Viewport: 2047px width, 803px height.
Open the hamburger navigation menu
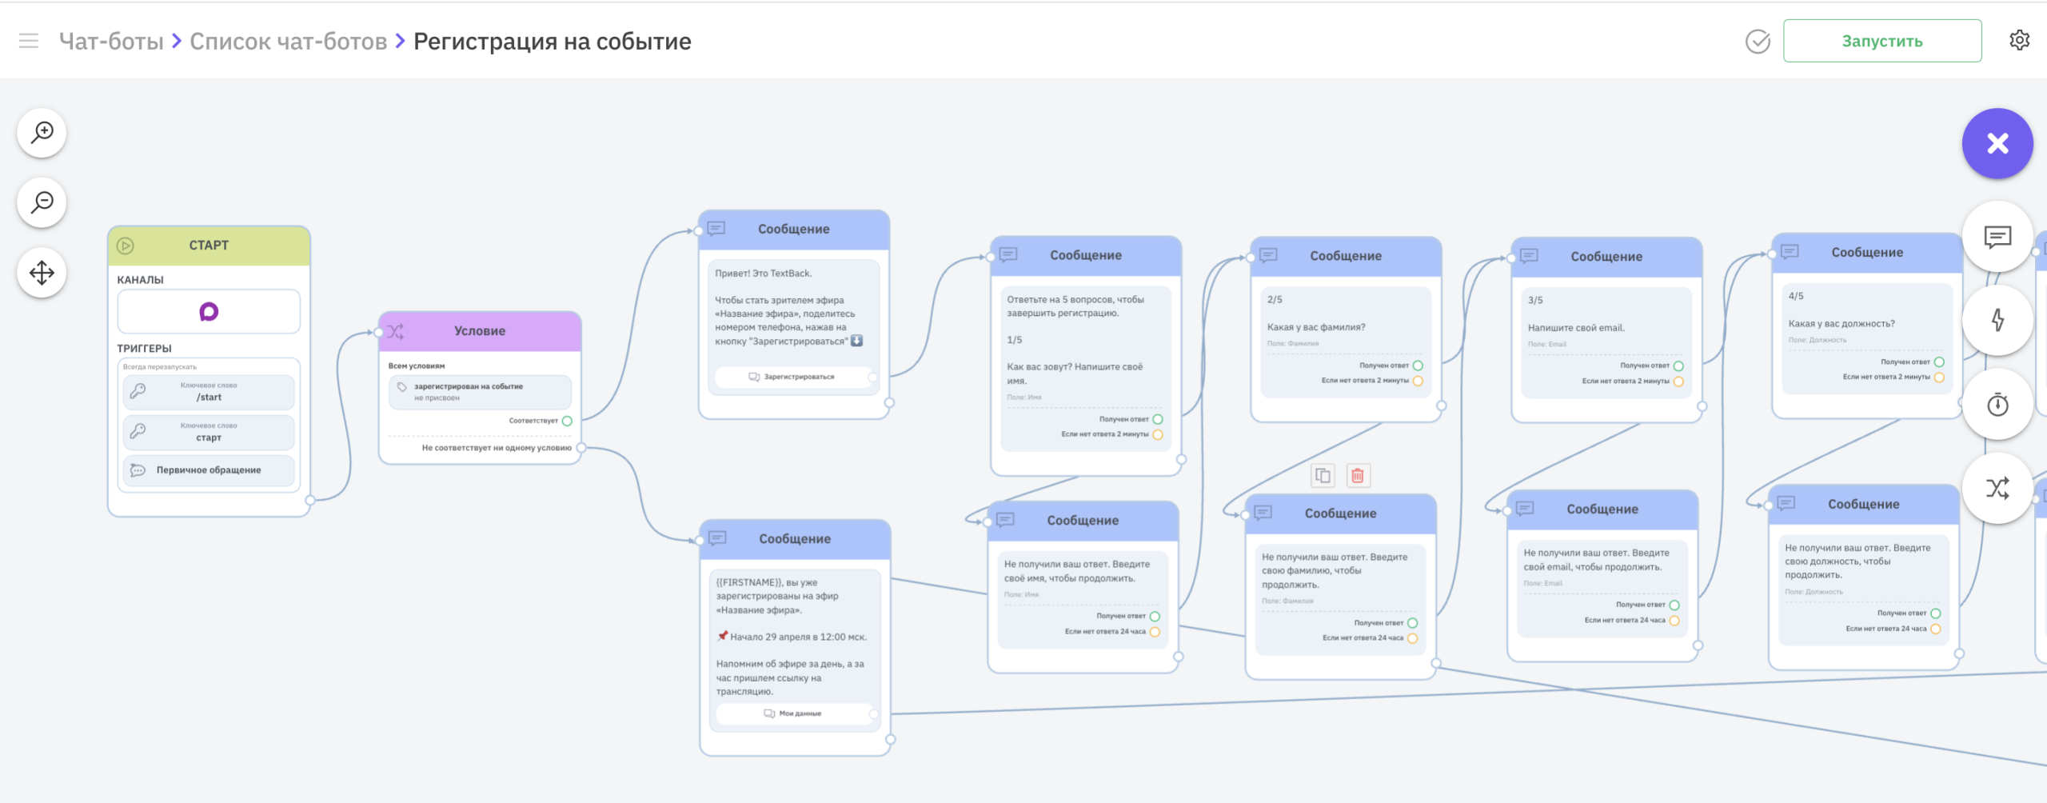click(29, 41)
